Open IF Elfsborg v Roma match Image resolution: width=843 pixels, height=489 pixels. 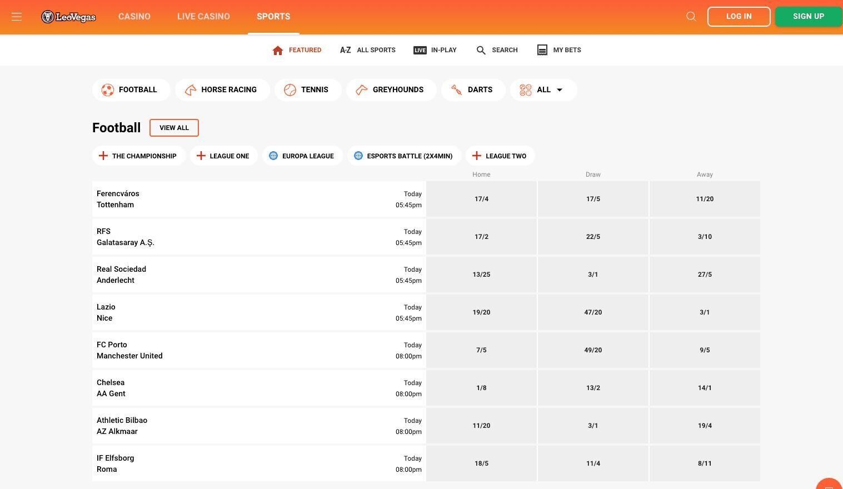(x=259, y=463)
